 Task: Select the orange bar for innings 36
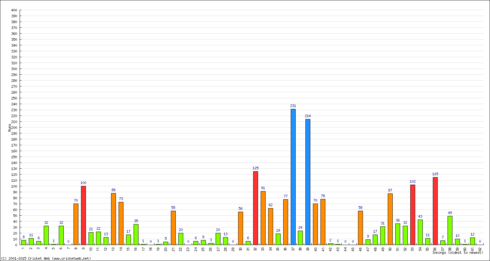point(286,222)
